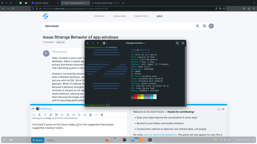Open the forum hamburger menu
257x144 pixels.
pyautogui.click(x=204, y=26)
